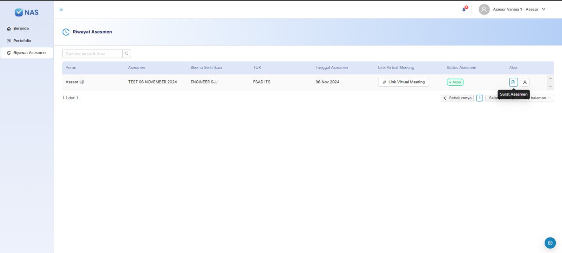This screenshot has height=253, width=562.
Task: Toggle the sidebar hamburger menu icon
Action: pos(61,9)
